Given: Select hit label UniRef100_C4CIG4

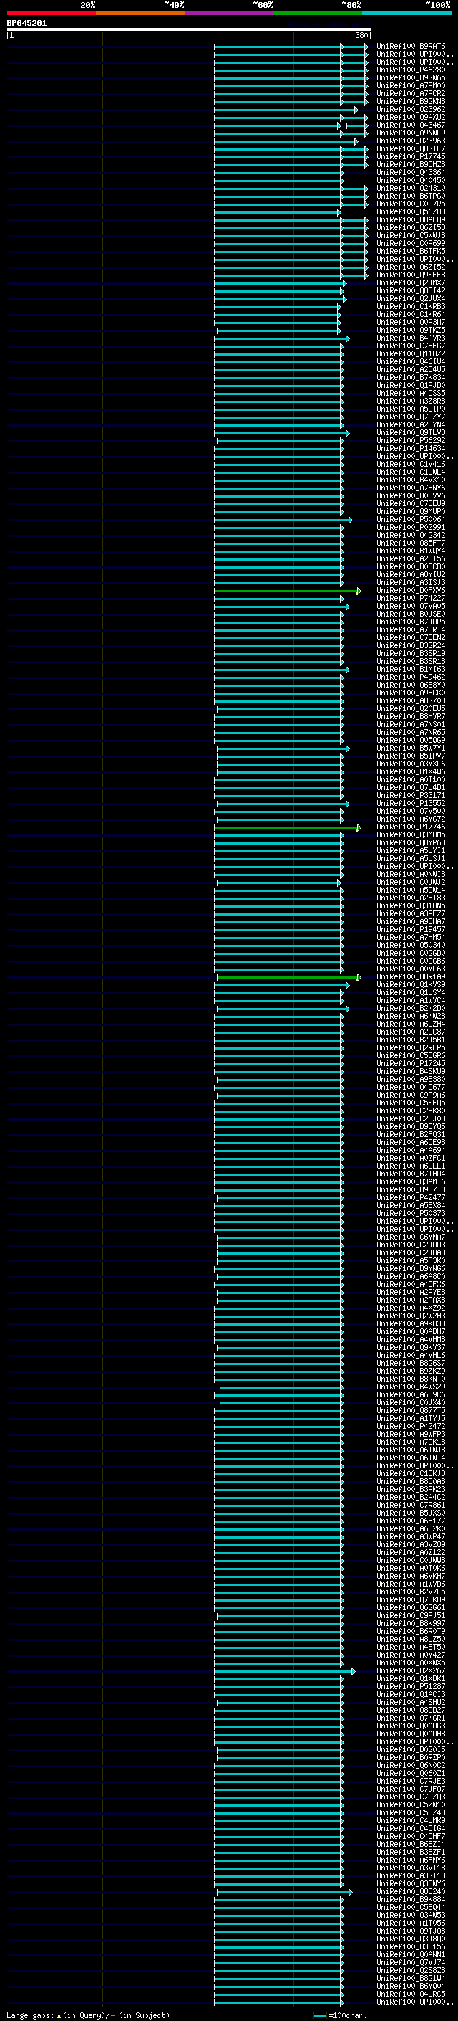Looking at the screenshot, I should pos(411,1829).
